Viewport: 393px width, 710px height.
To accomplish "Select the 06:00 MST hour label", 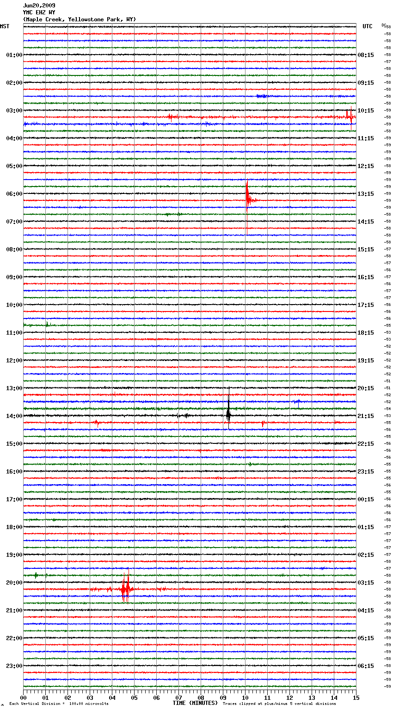I will pyautogui.click(x=14, y=194).
